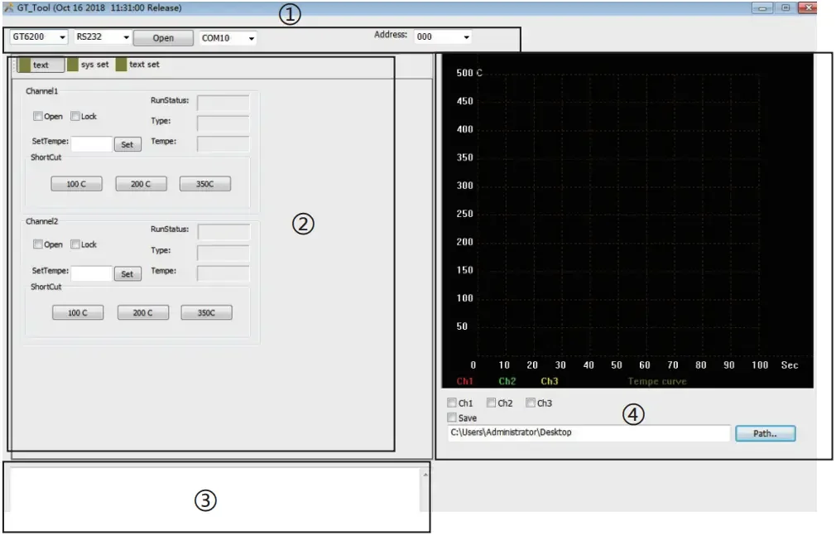Click the olive icon beside sys set

[x=73, y=65]
